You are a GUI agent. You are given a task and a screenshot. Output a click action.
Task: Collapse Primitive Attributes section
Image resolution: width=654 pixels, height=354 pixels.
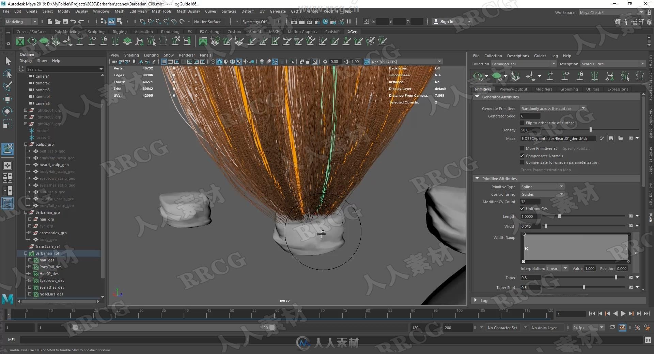coord(477,179)
